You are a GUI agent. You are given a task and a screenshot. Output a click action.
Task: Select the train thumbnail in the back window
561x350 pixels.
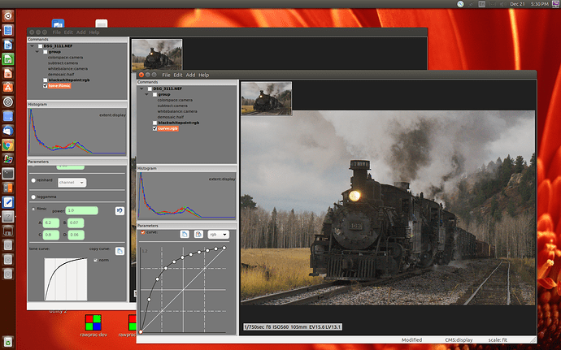[157, 54]
